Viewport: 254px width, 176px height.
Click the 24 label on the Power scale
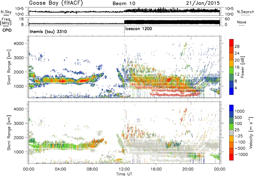(237, 53)
